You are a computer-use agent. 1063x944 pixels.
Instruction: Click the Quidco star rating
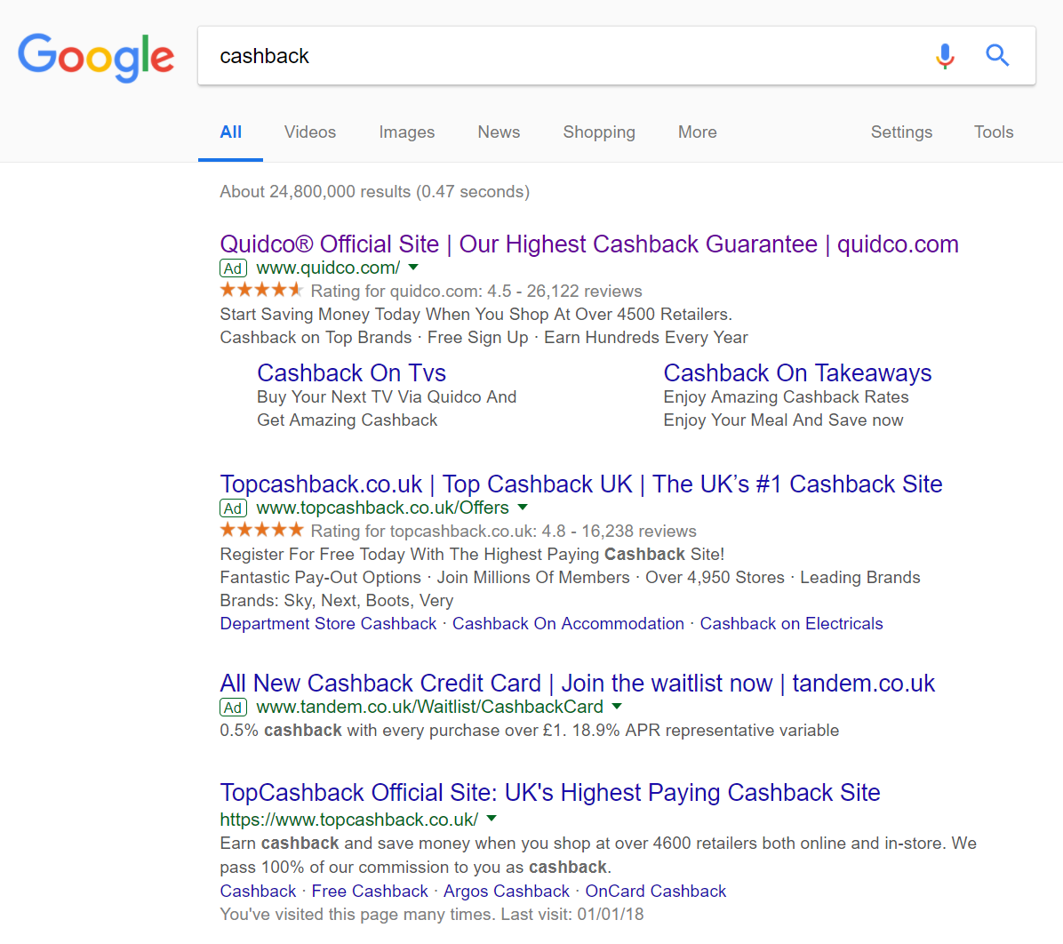261,291
